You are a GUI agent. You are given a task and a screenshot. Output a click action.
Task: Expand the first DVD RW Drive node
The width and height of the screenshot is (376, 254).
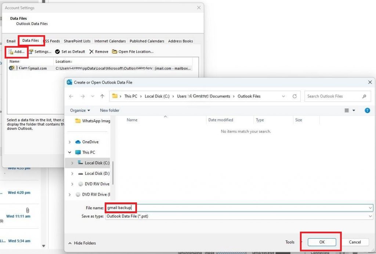pos(72,184)
